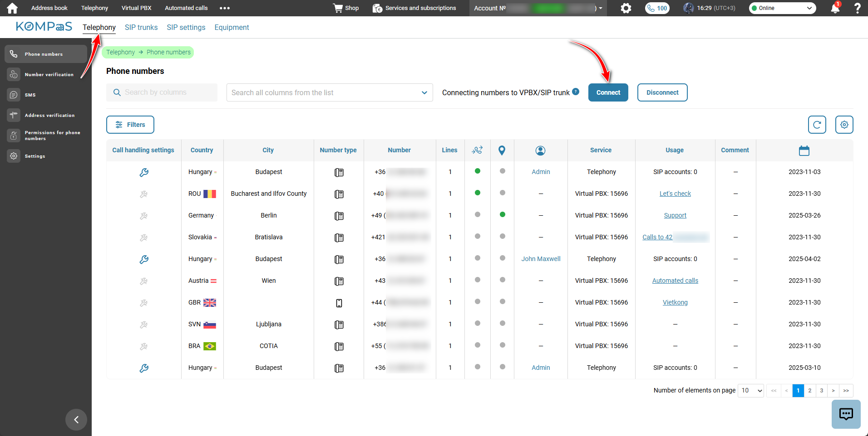Click number type icon in Berlin row

[x=339, y=216]
